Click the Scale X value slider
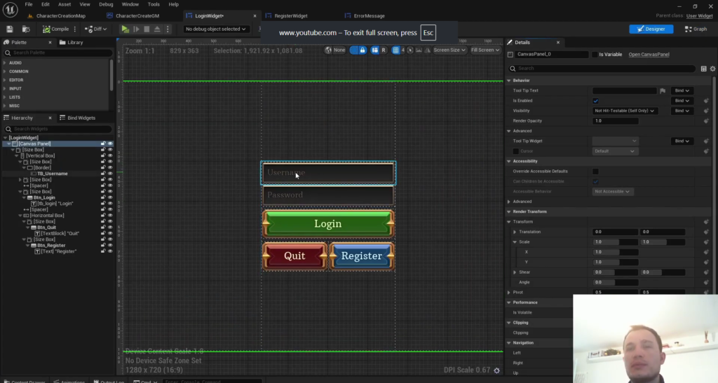The width and height of the screenshot is (718, 383). click(615, 252)
